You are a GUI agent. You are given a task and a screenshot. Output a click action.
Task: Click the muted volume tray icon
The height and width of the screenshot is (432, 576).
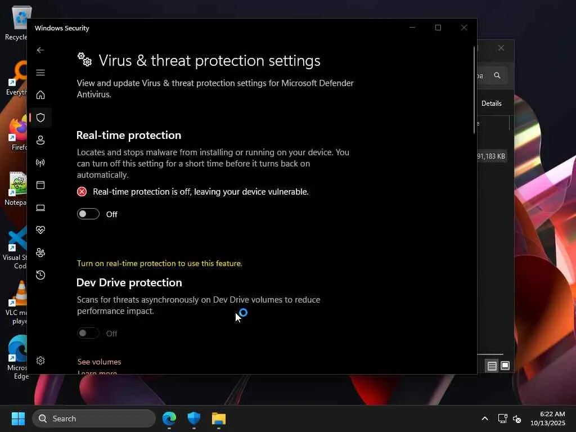tap(517, 418)
